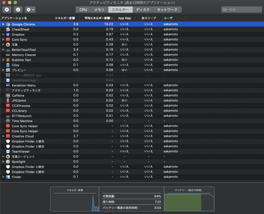The width and height of the screenshot is (264, 214).
Task: Open the gear action menu dropdown
Action: (x=30, y=10)
